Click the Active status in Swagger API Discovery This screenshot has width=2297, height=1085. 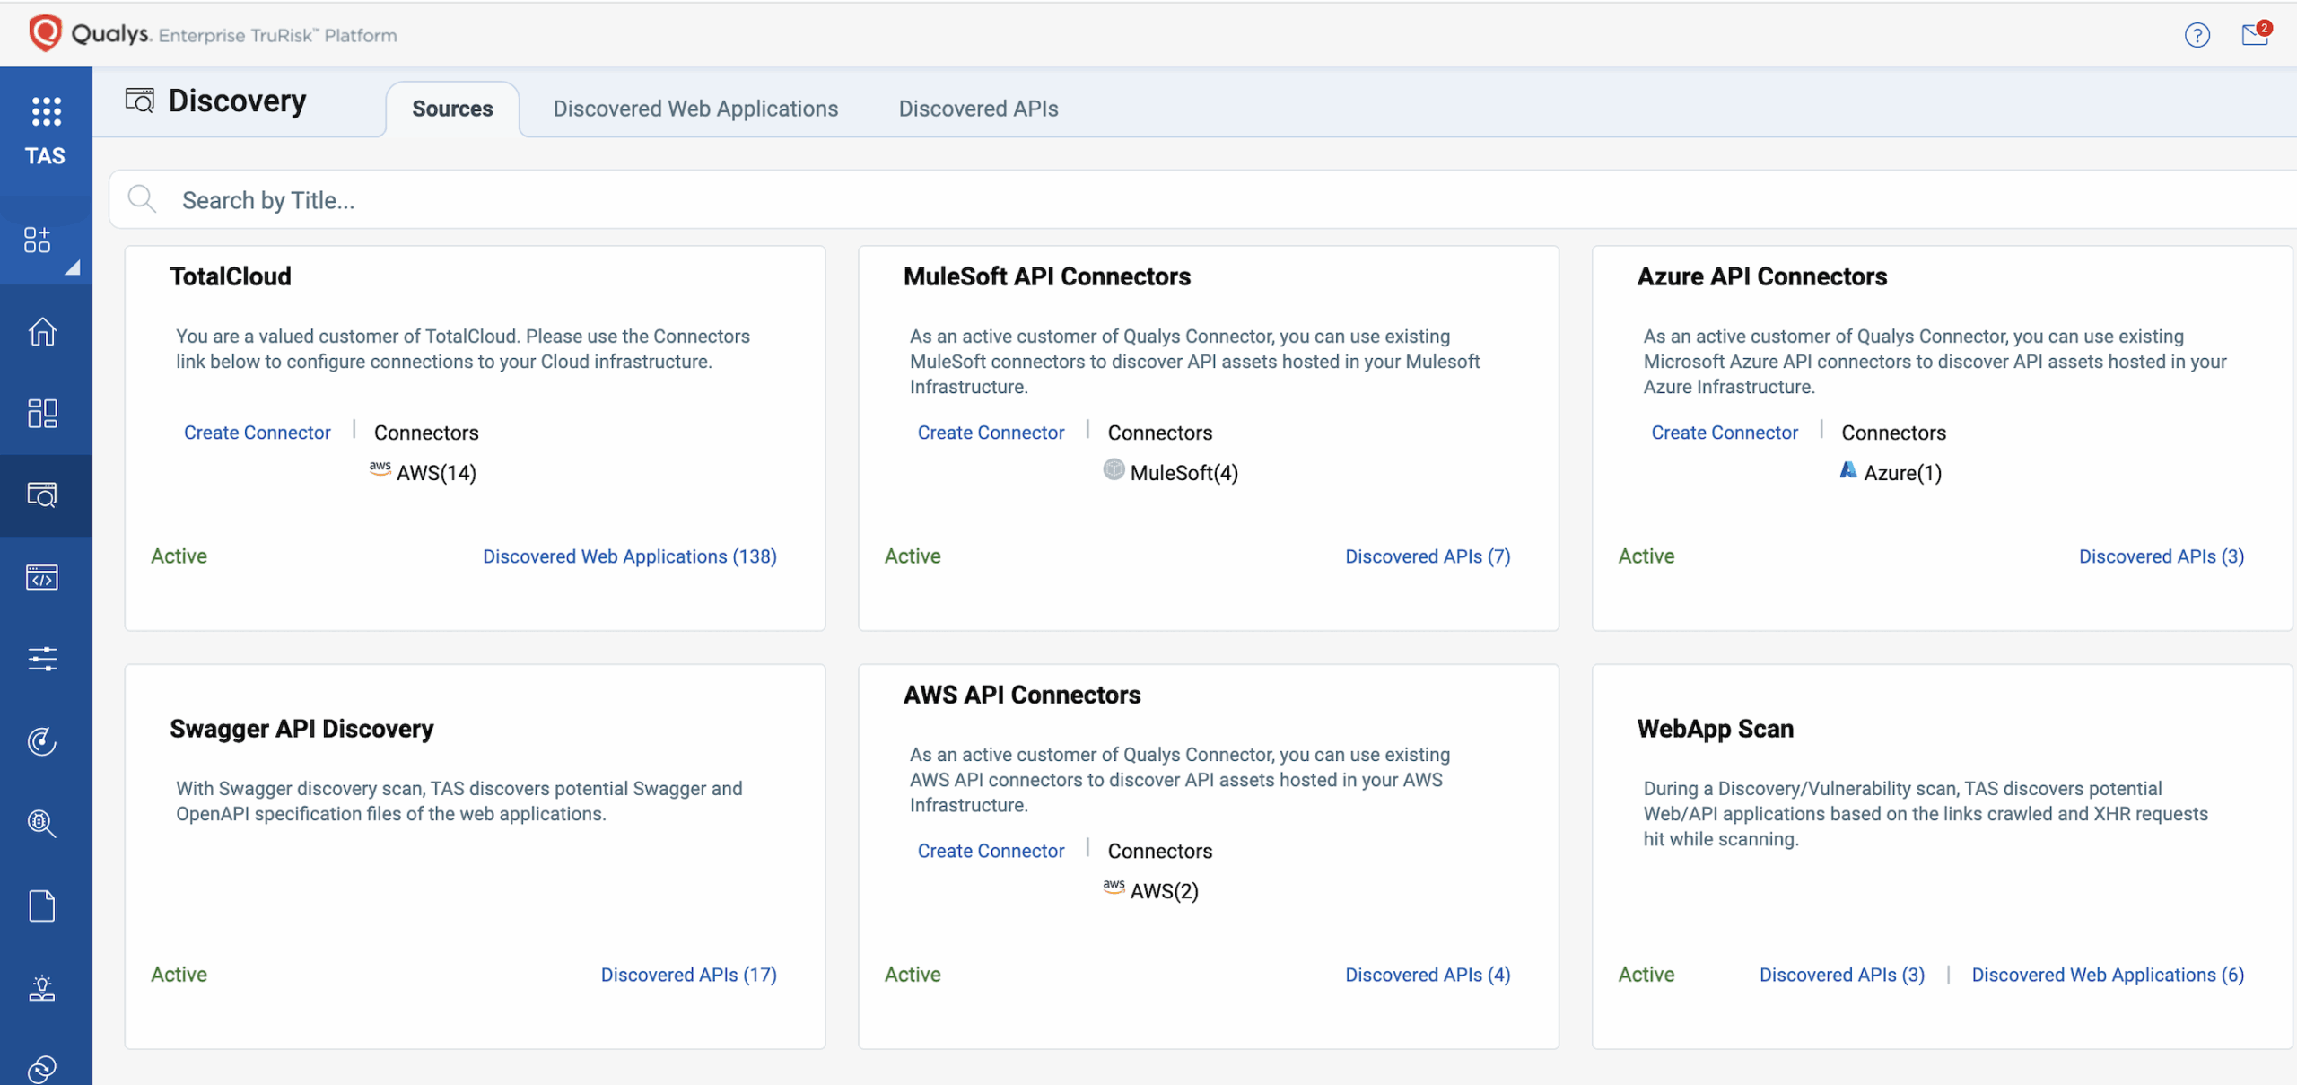(179, 975)
